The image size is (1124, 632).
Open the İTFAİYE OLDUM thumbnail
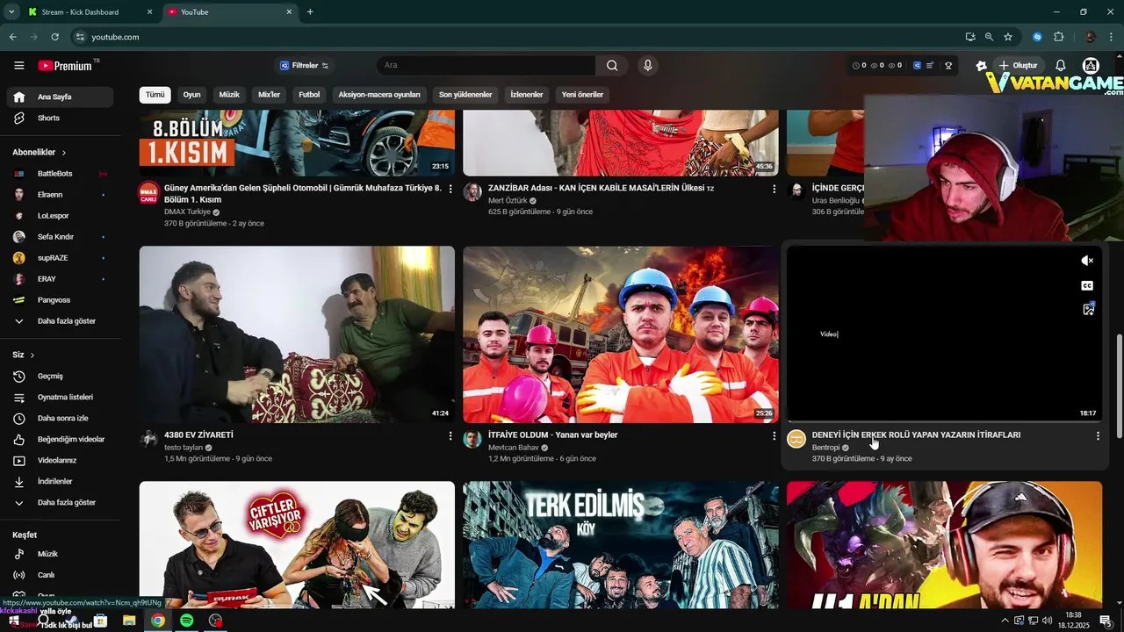tap(621, 334)
